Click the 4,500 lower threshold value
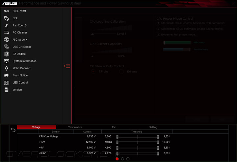Screen dimensions: 237x162 coord(108,148)
